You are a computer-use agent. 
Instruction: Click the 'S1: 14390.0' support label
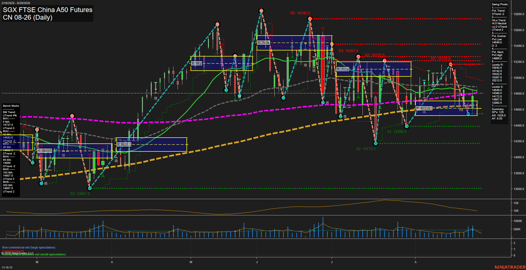tap(397, 132)
